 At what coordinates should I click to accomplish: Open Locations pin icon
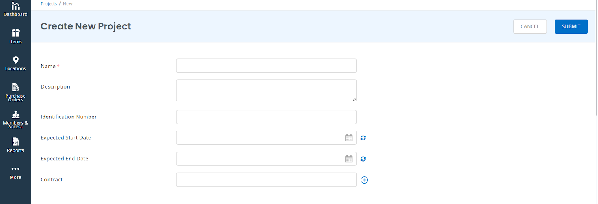[x=16, y=60]
